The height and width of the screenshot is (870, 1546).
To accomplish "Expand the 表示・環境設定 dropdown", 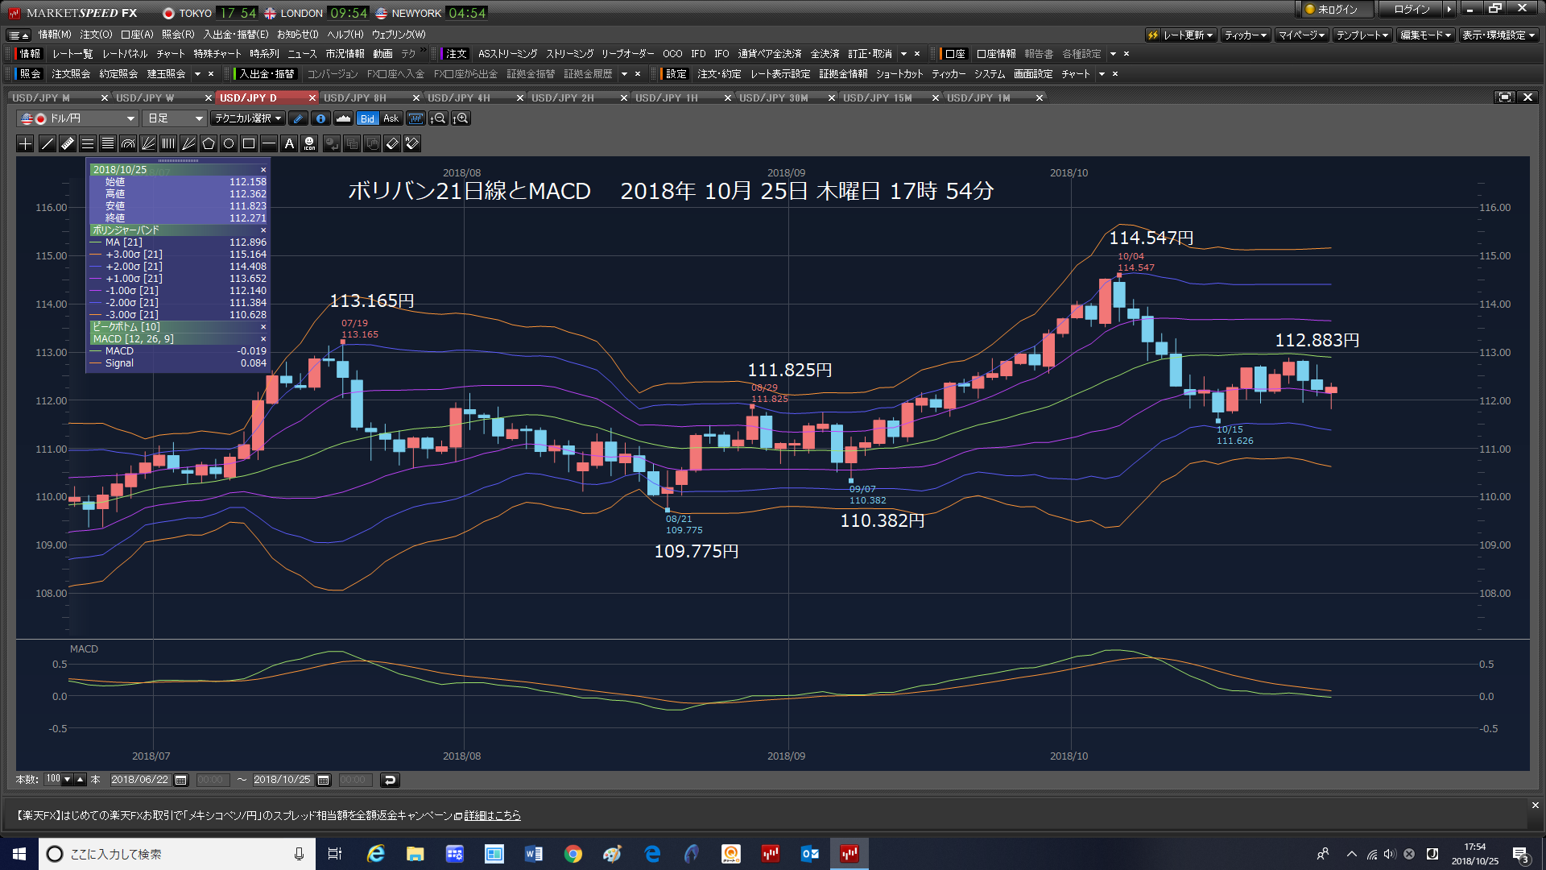I will click(1498, 35).
